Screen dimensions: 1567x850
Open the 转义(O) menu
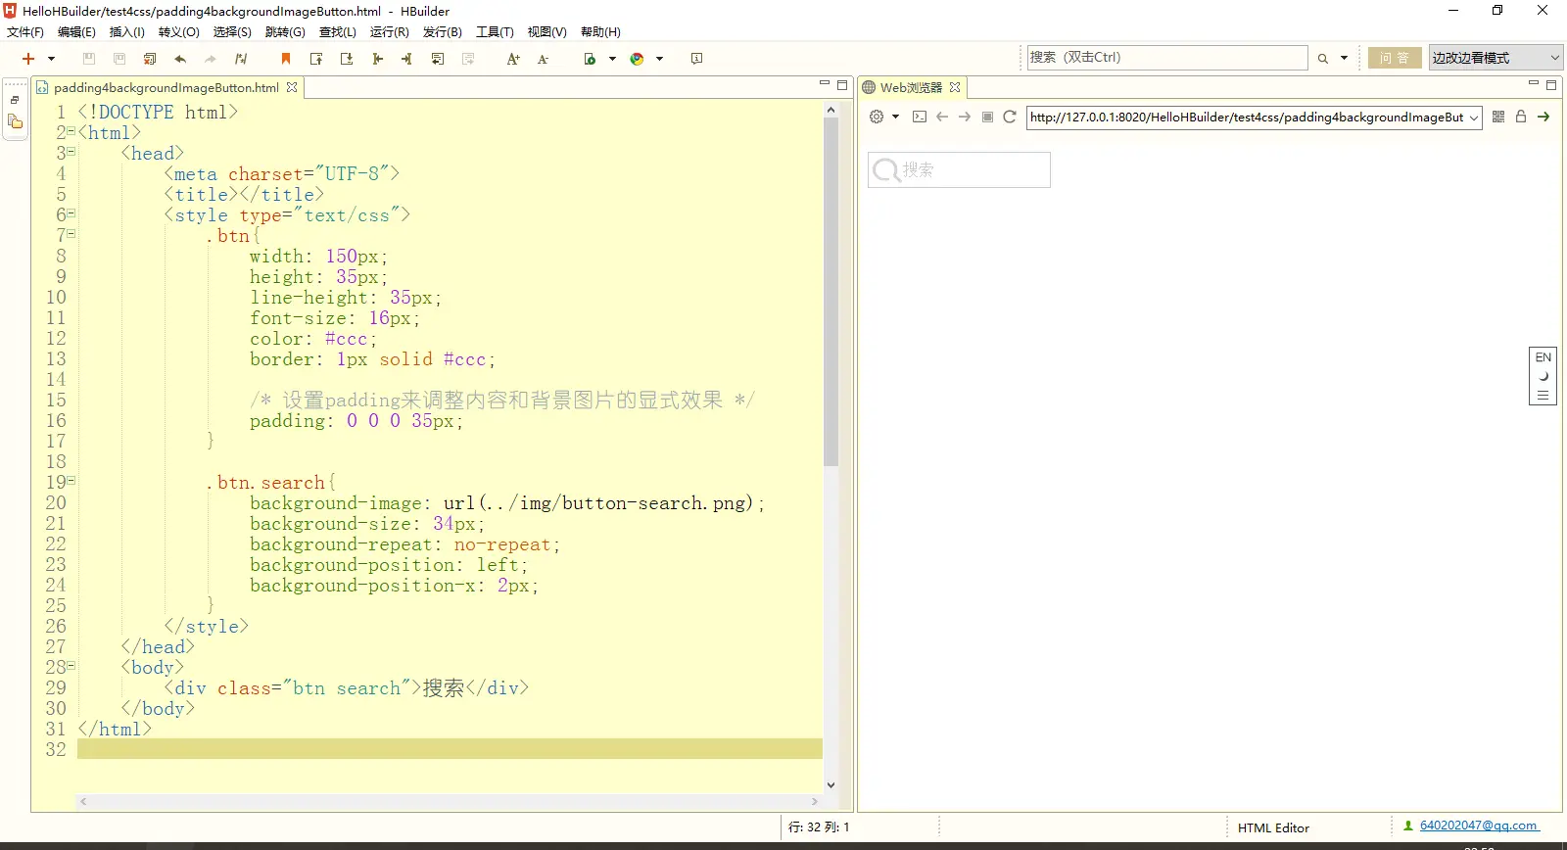[179, 32]
